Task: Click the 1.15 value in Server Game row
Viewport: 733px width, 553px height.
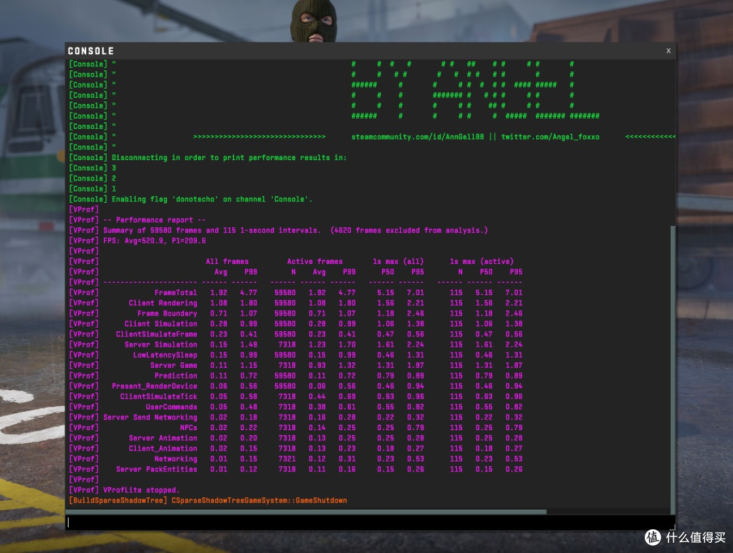Action: pyautogui.click(x=248, y=365)
